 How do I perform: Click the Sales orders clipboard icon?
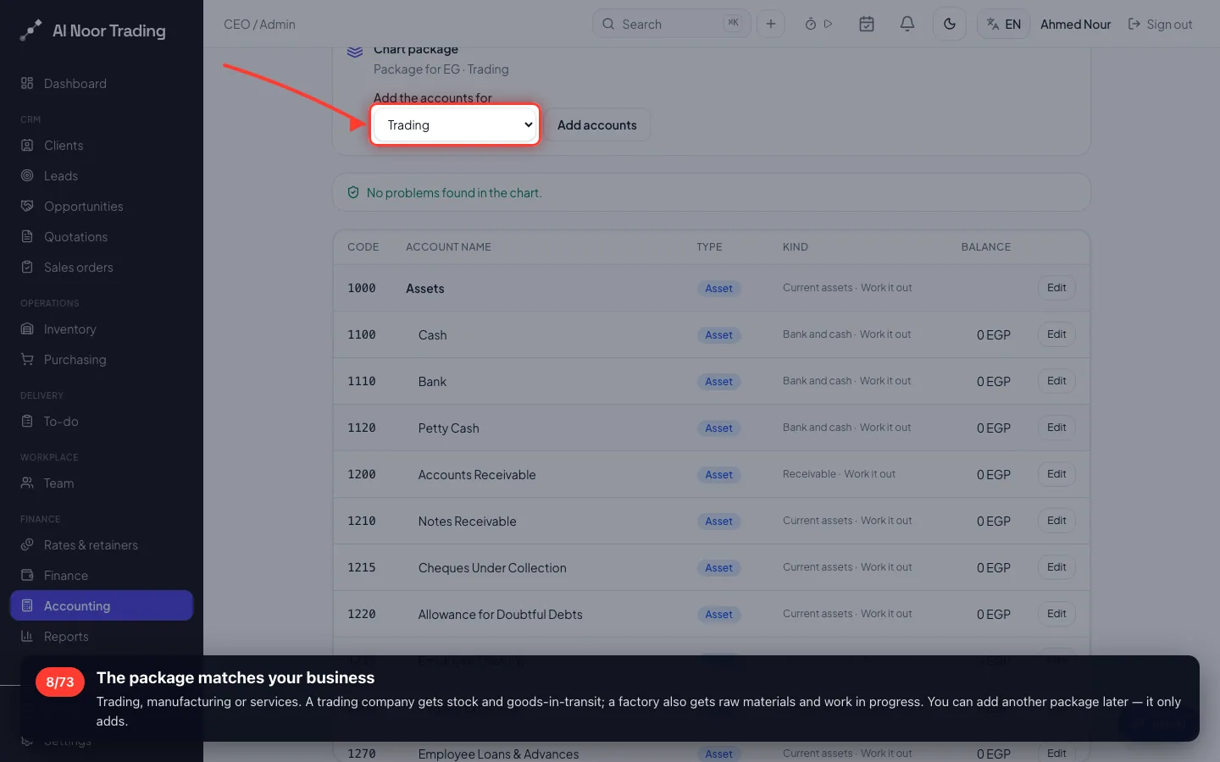[27, 267]
